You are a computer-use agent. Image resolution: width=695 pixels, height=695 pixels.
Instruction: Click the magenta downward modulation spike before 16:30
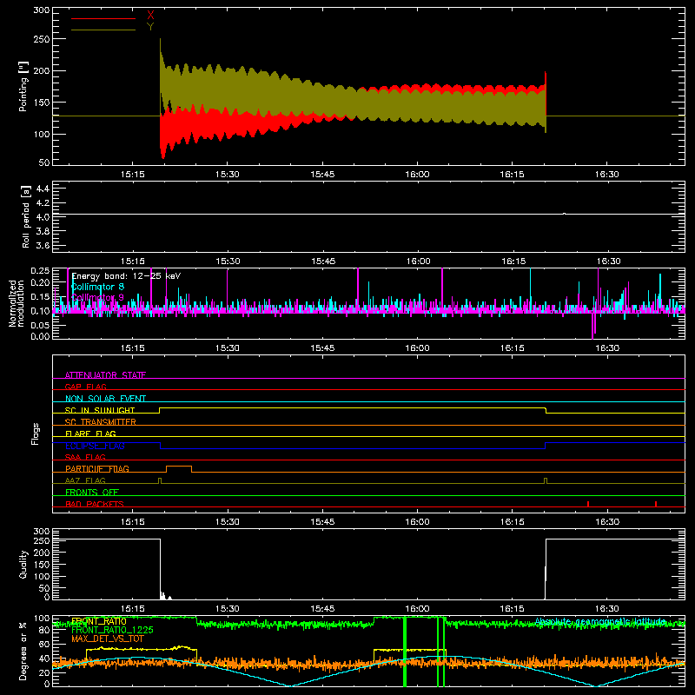click(593, 325)
